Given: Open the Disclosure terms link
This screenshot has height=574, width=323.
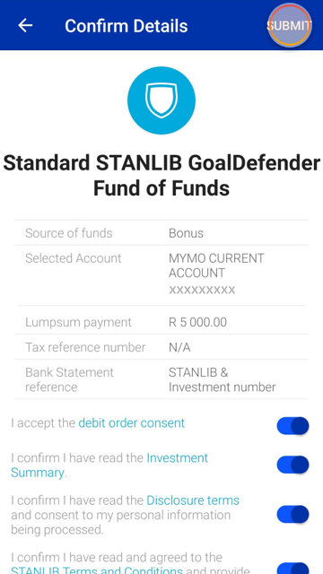Looking at the screenshot, I should 193,500.
